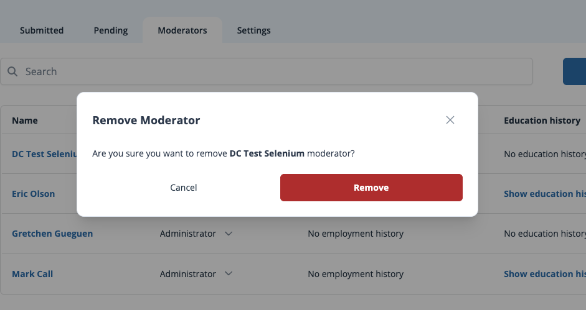
Task: Show education history for Eric Olson
Action: (x=544, y=194)
